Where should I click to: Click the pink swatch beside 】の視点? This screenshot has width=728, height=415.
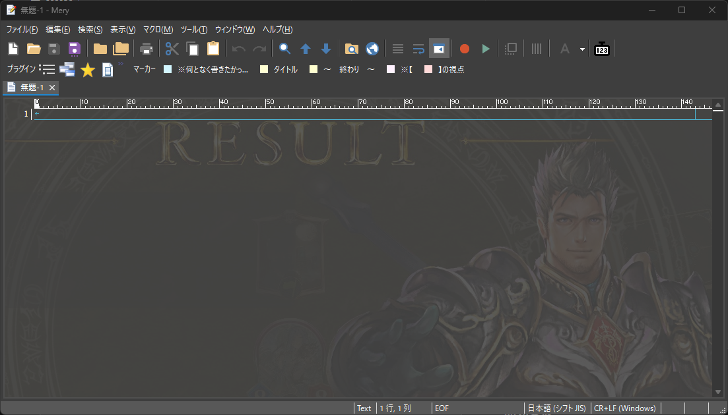click(428, 69)
